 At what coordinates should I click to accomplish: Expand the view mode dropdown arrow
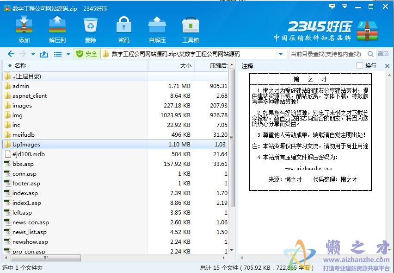click(68, 54)
